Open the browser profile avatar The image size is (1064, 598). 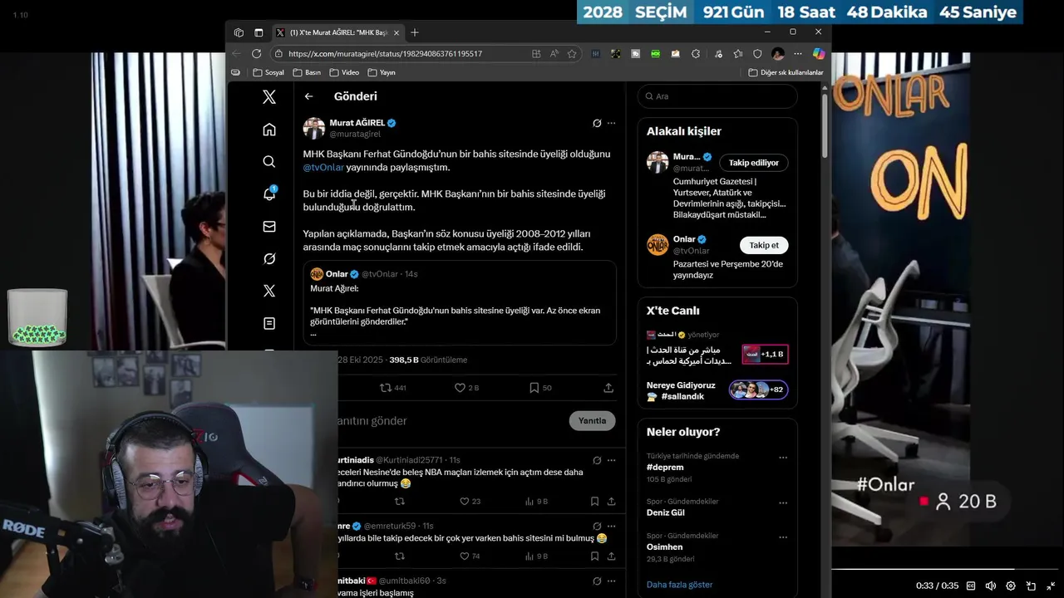tap(778, 54)
